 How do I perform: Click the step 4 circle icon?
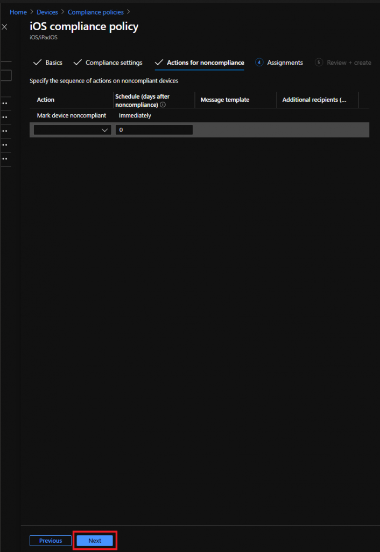pyautogui.click(x=259, y=63)
